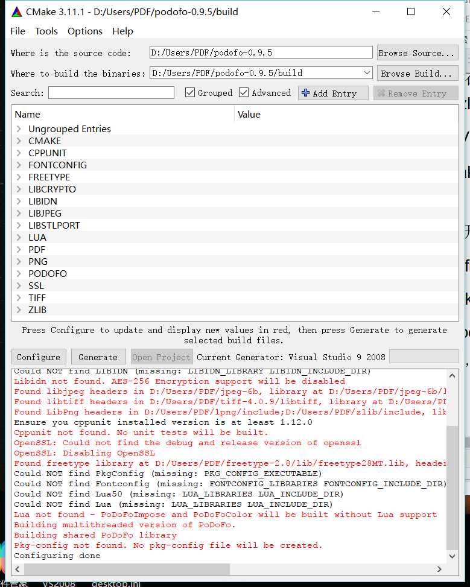Click 'Current Generator: Visual Studio 9 2008' label
The width and height of the screenshot is (470, 587).
291,357
